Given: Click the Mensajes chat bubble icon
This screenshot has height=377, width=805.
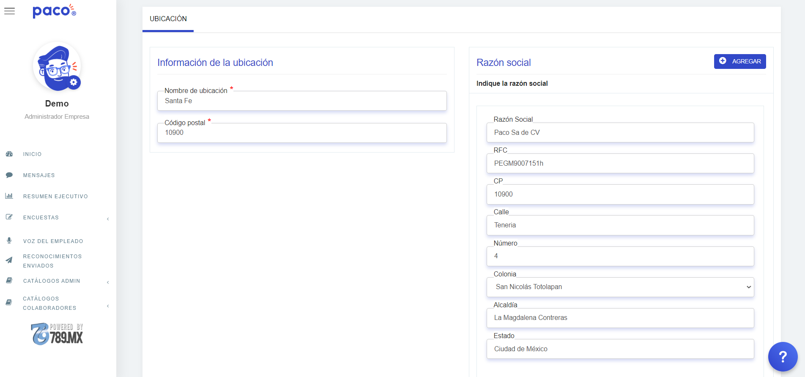Looking at the screenshot, I should tap(9, 175).
